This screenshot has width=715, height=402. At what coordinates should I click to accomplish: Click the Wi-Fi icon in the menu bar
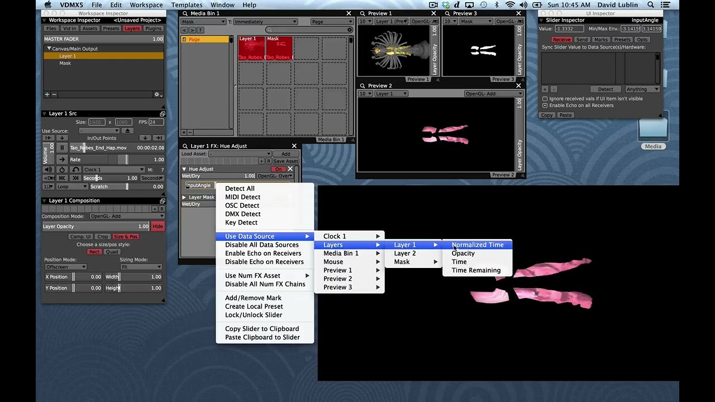tap(510, 5)
